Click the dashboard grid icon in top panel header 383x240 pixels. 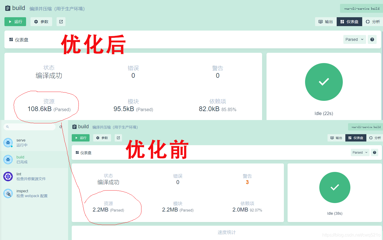tap(11, 39)
